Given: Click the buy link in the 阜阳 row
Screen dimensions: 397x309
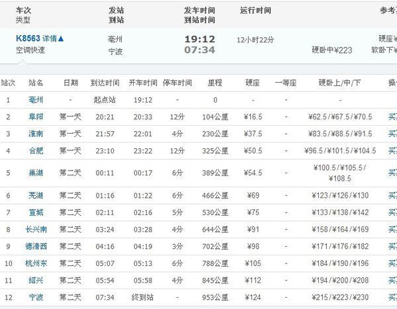Looking at the screenshot, I should click(392, 116).
